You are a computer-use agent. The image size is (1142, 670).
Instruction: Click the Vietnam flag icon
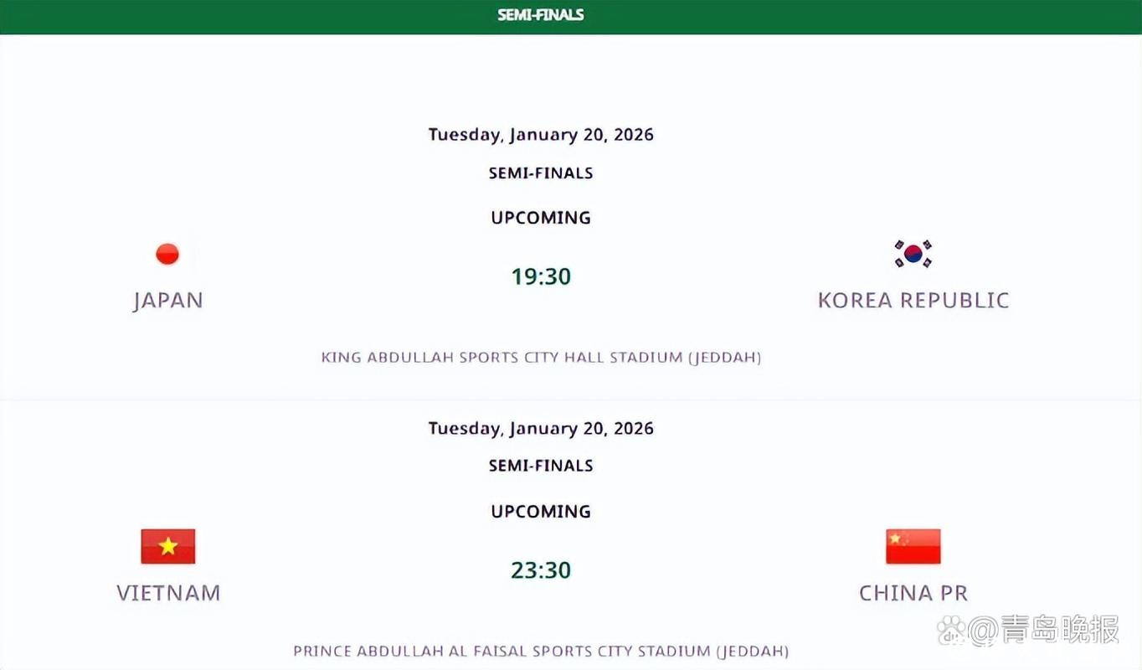[167, 546]
